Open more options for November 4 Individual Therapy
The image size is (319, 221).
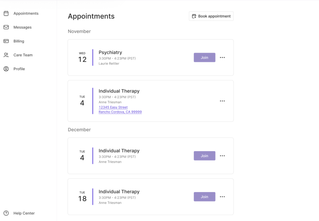click(222, 101)
